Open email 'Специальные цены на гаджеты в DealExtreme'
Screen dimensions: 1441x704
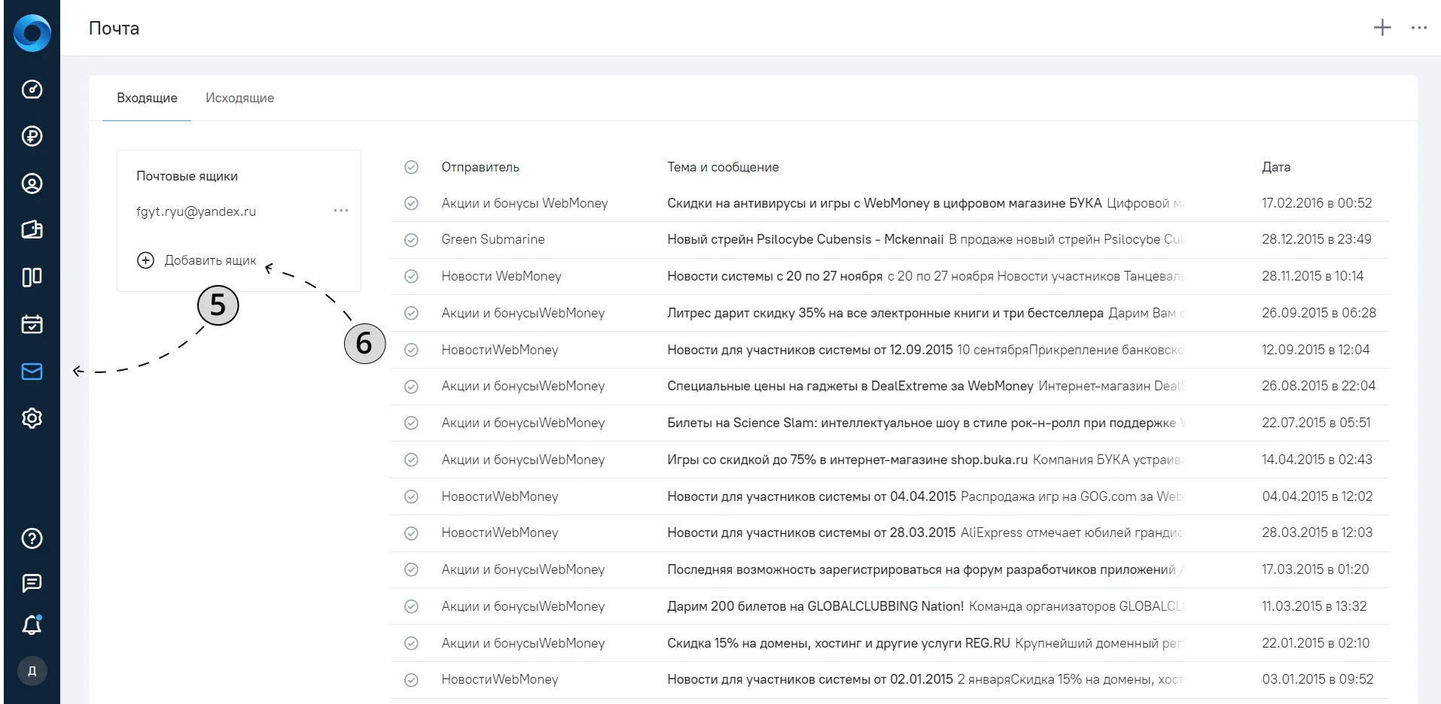click(x=850, y=386)
